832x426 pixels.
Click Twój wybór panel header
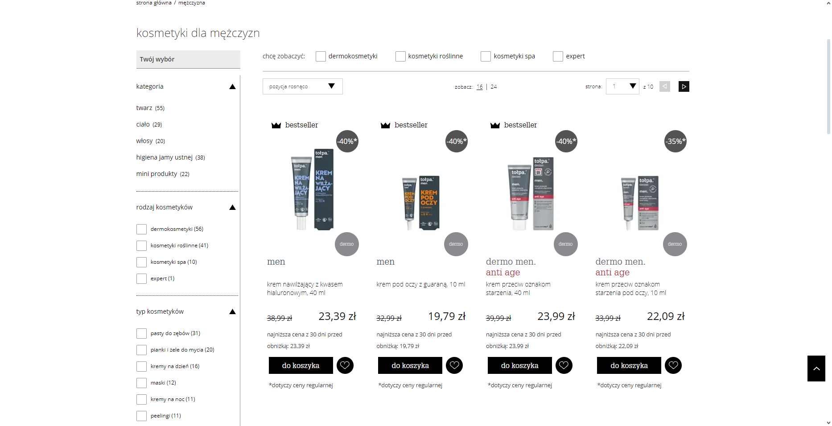point(188,59)
